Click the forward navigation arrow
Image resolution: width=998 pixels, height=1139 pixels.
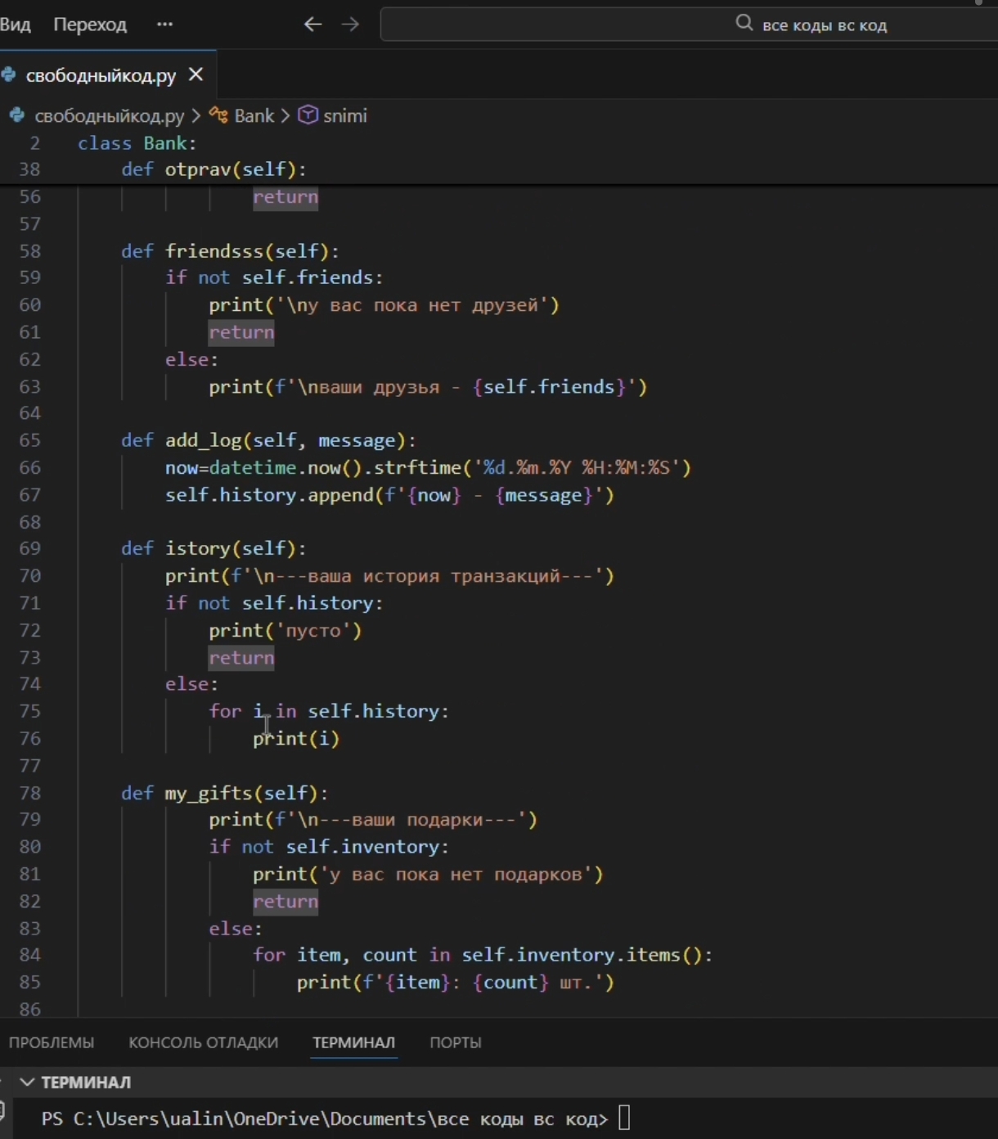pyautogui.click(x=350, y=25)
